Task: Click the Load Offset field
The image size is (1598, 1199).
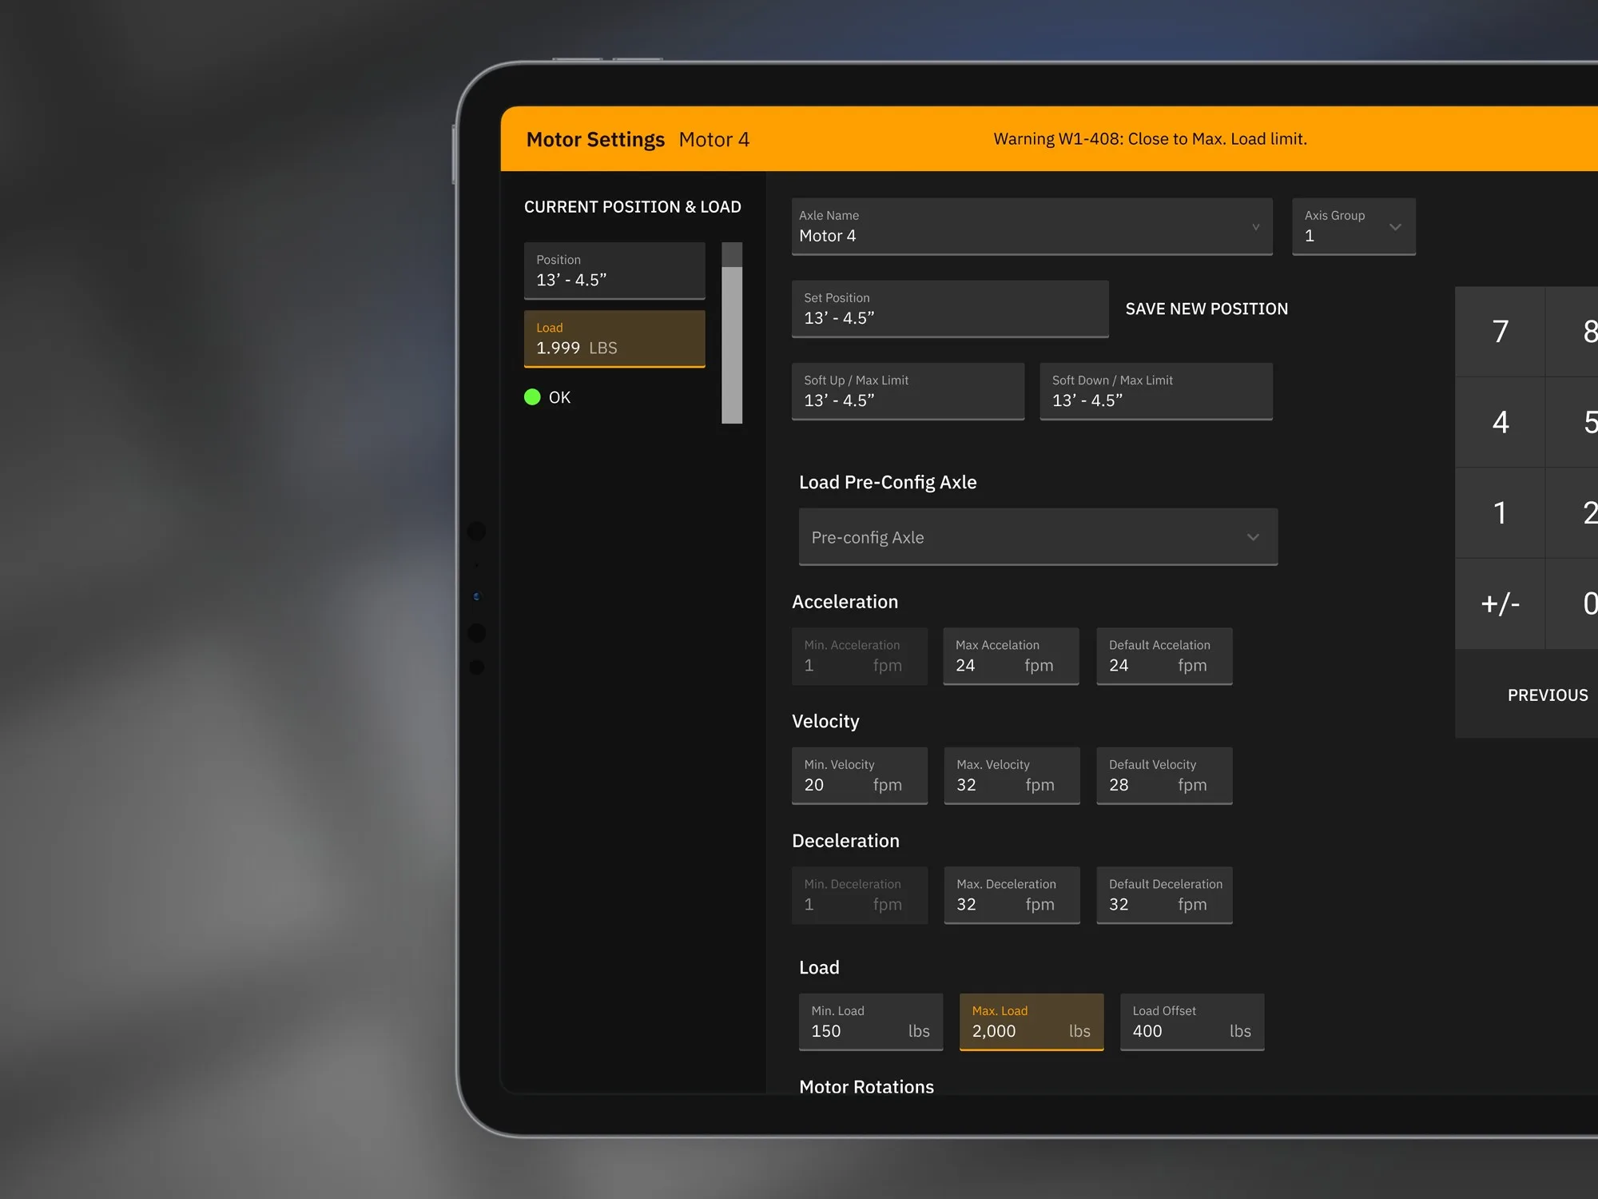Action: point(1191,1022)
